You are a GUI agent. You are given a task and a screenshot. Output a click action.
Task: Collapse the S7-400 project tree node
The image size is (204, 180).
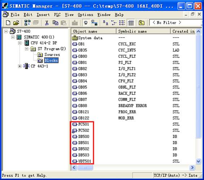[x=6, y=31]
